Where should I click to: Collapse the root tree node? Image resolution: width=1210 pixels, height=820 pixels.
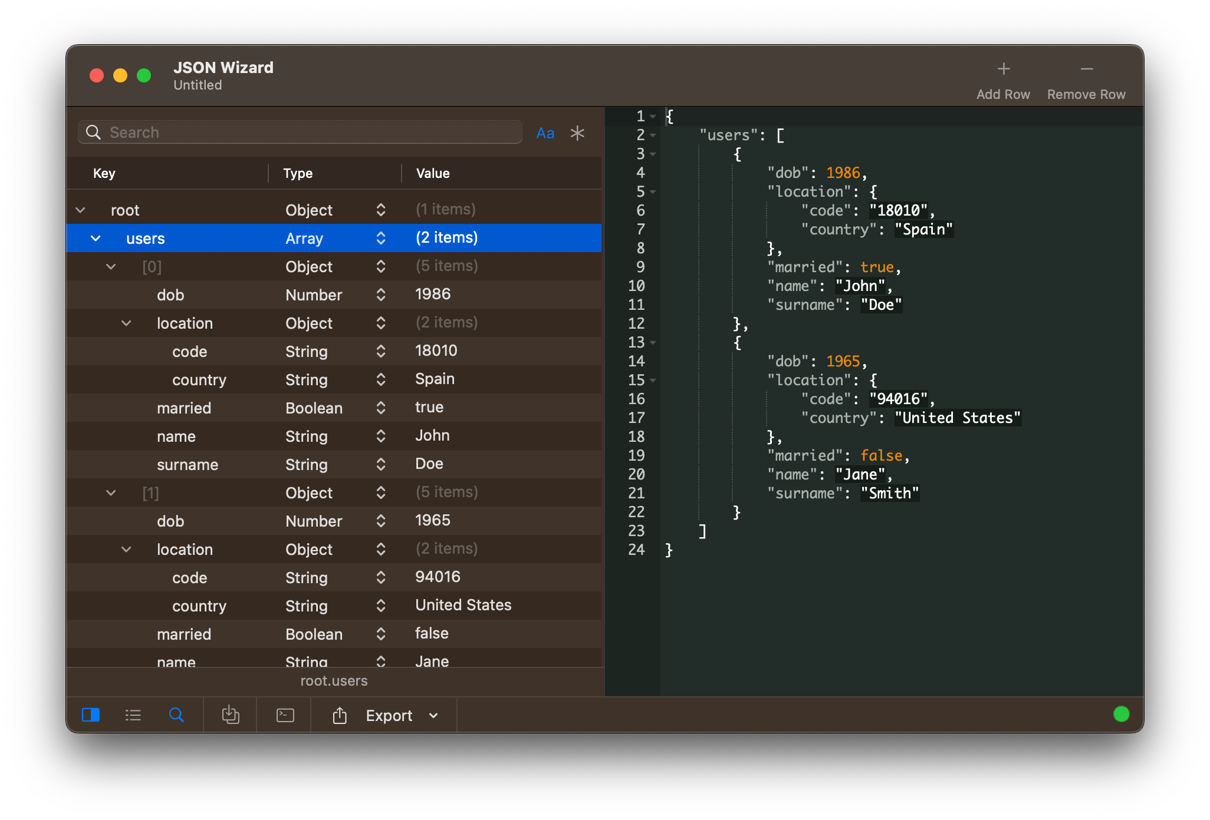coord(81,210)
